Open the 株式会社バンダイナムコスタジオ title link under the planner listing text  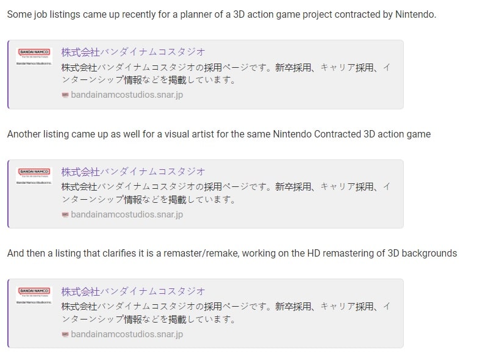(x=133, y=52)
